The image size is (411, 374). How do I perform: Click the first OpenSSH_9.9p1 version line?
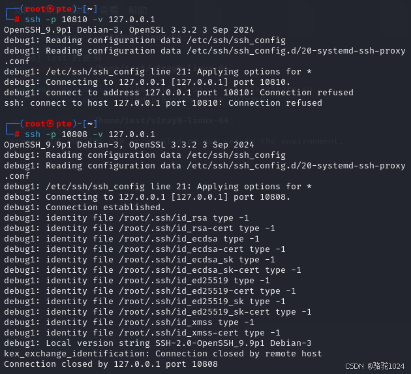pyautogui.click(x=129, y=30)
